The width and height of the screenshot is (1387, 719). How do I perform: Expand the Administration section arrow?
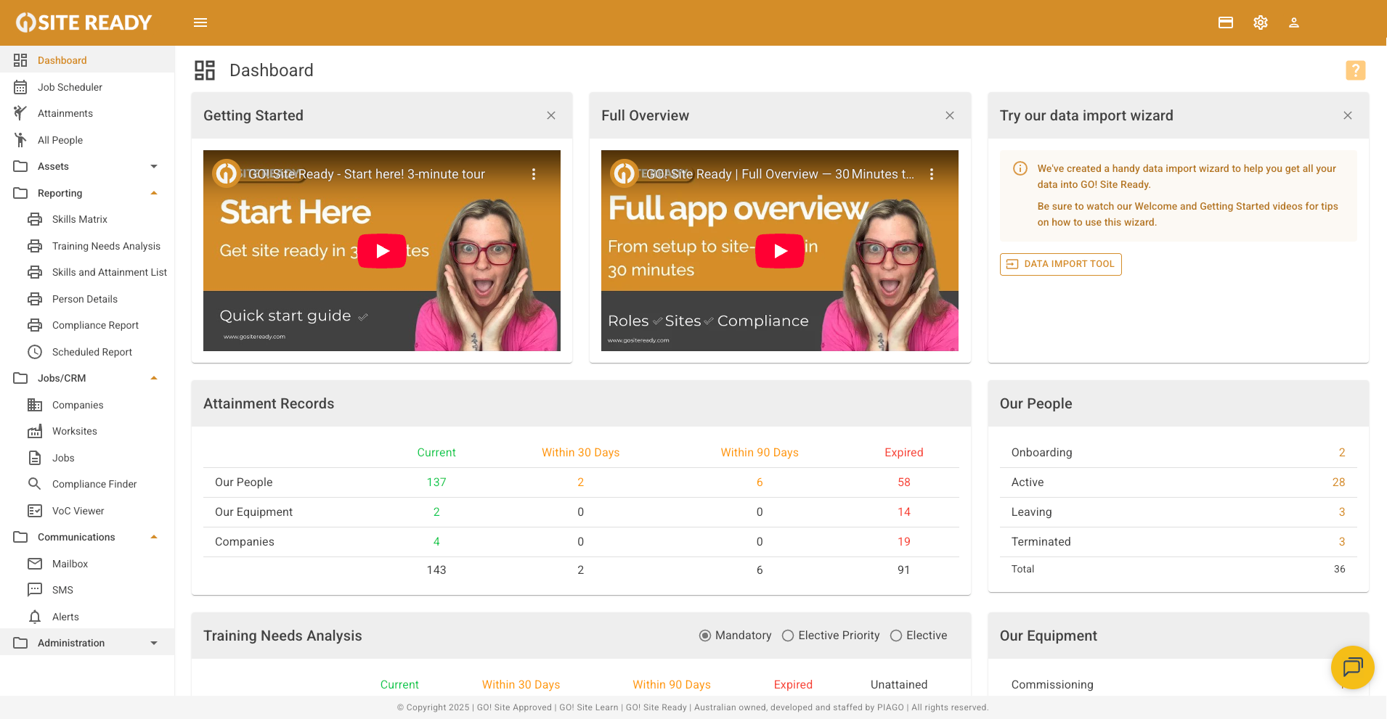pos(154,643)
